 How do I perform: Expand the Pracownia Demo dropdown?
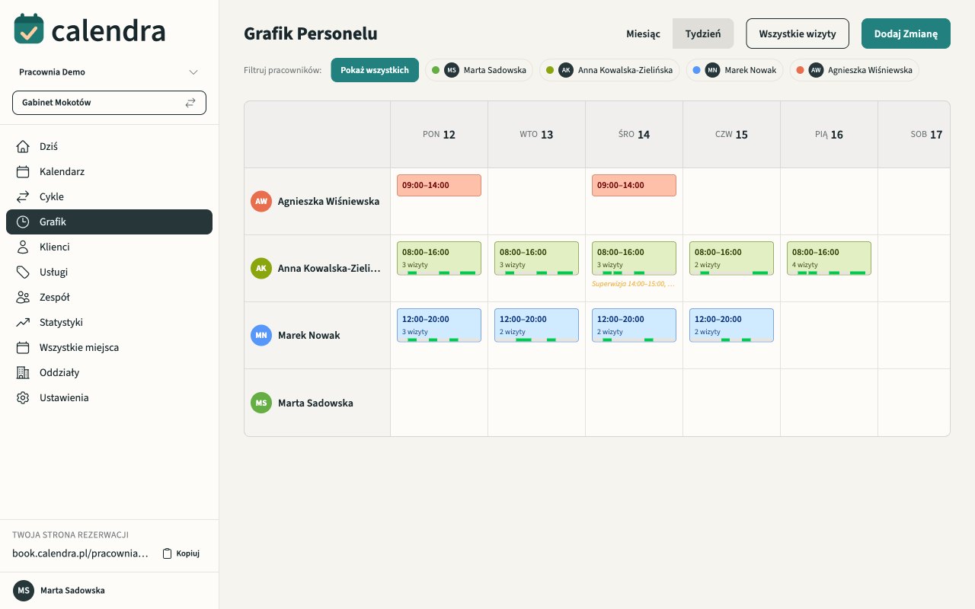[109, 72]
